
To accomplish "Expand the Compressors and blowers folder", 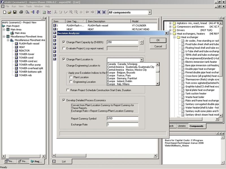I will [170, 27].
